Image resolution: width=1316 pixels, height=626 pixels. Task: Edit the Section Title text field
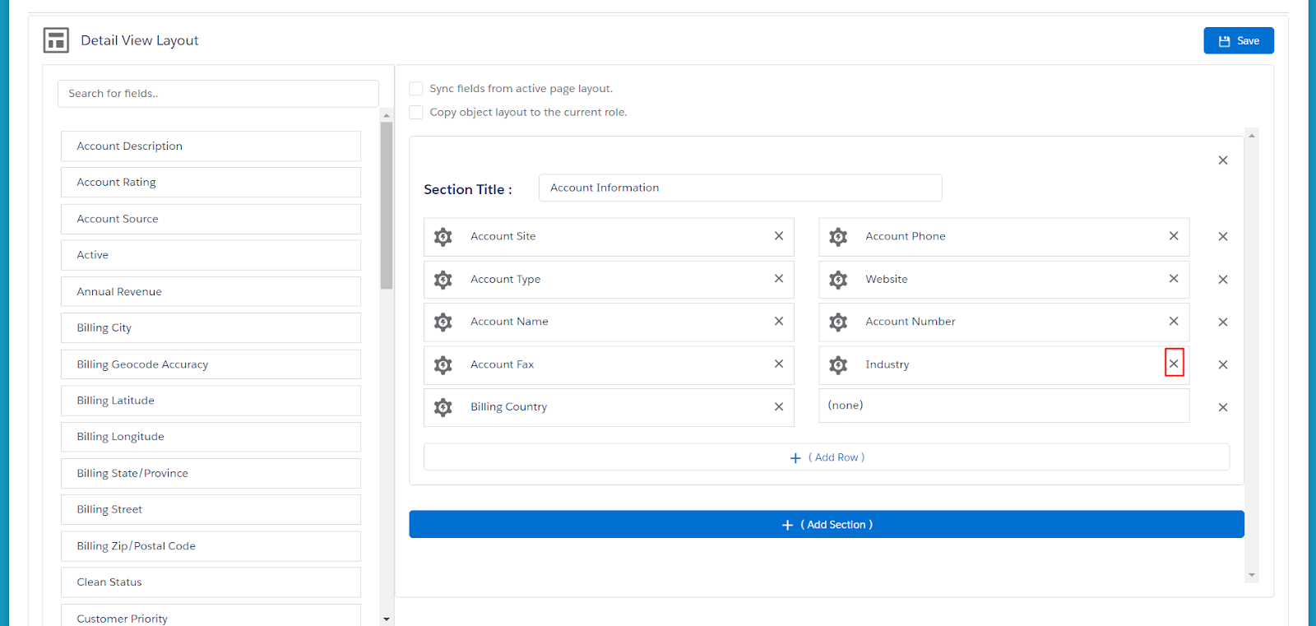coord(739,188)
